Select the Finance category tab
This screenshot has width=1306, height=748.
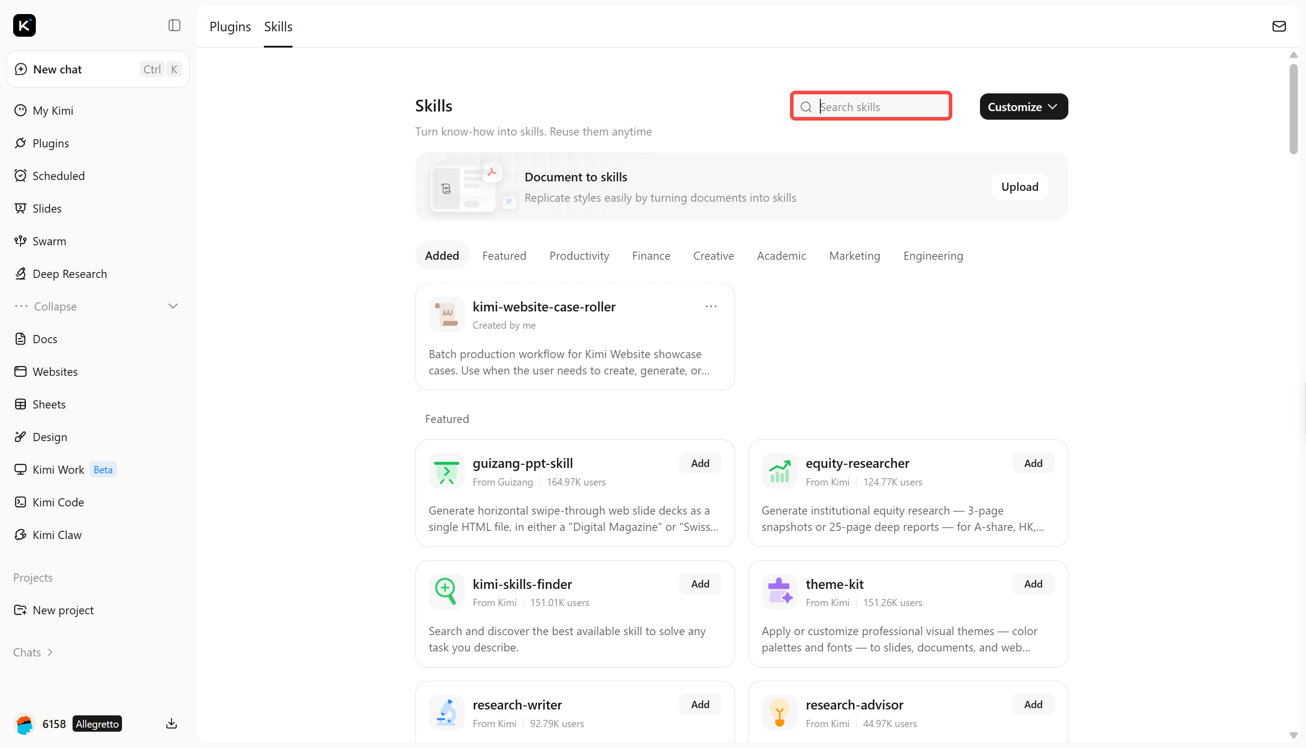pyautogui.click(x=651, y=256)
